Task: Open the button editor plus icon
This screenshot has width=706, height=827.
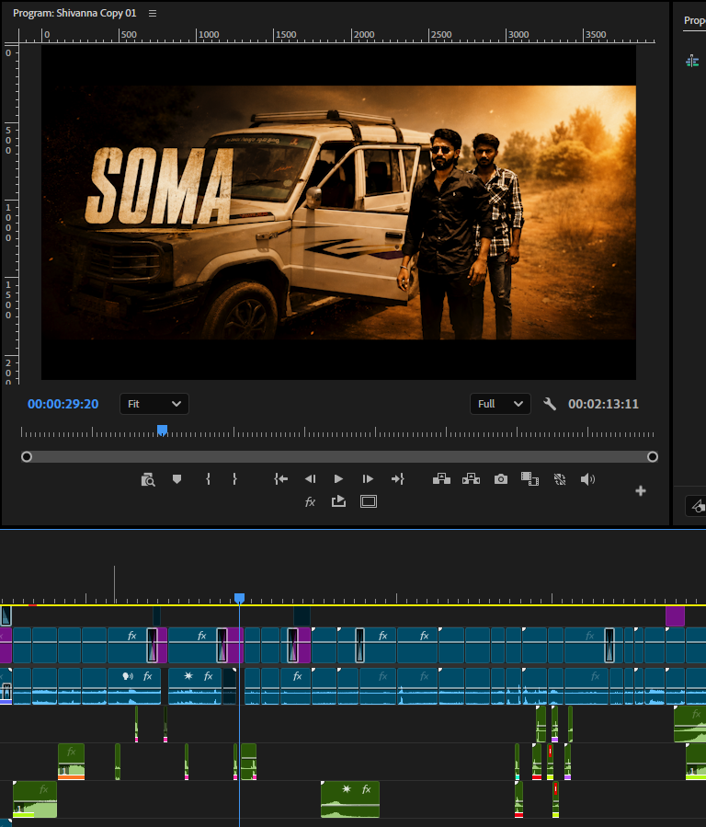Action: [x=641, y=491]
